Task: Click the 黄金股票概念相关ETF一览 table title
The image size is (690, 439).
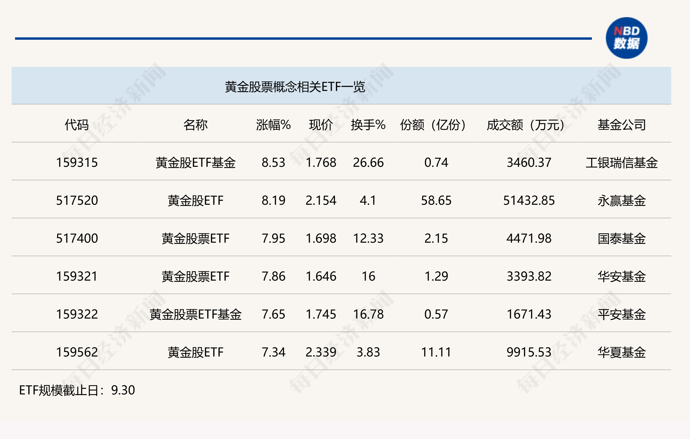Action: [295, 87]
